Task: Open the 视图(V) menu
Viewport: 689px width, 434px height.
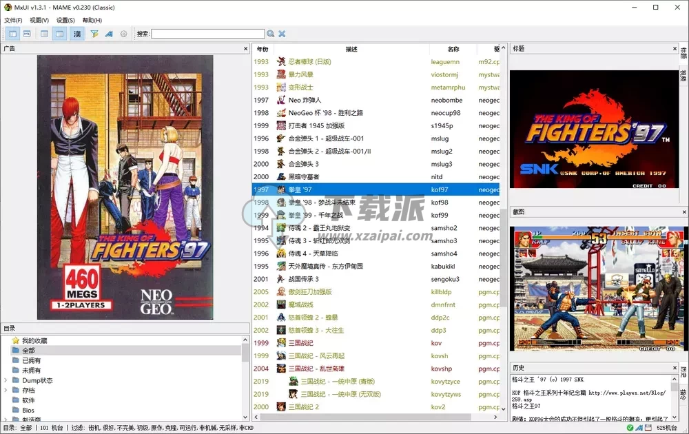Action: click(x=39, y=20)
